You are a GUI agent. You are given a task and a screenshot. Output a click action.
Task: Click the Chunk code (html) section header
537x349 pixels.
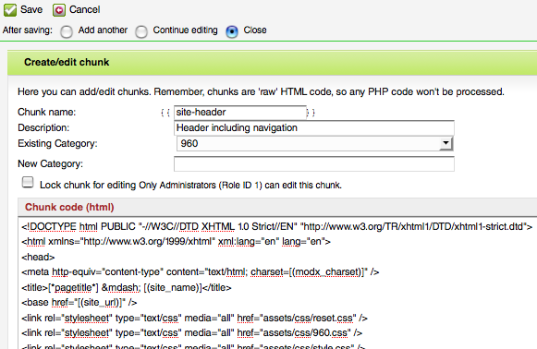(69, 207)
